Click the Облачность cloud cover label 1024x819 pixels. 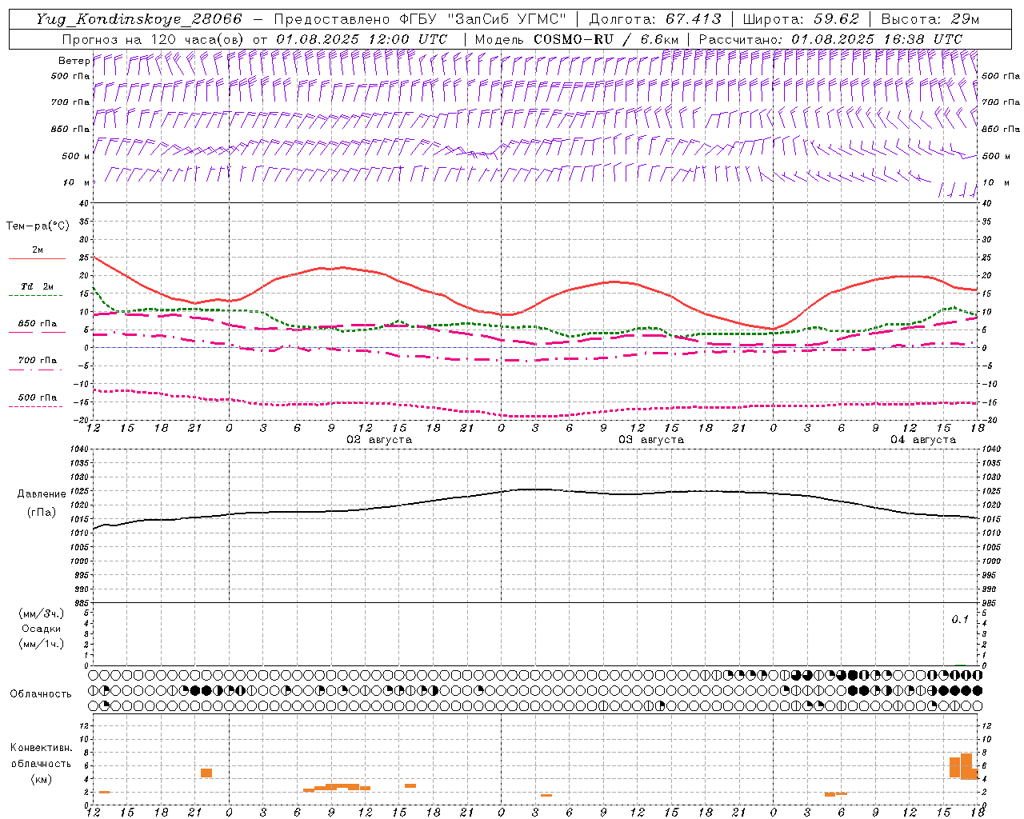pos(41,693)
